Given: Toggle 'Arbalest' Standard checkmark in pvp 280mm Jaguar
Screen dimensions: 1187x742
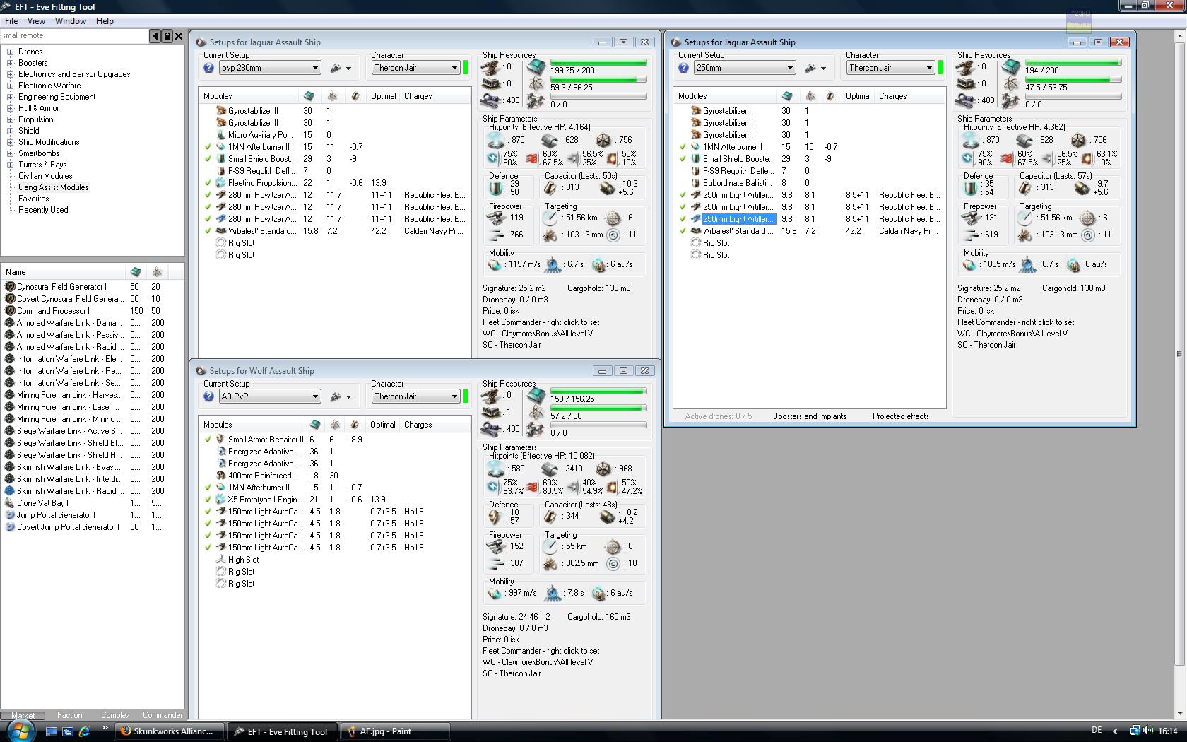Looking at the screenshot, I should click(x=208, y=231).
